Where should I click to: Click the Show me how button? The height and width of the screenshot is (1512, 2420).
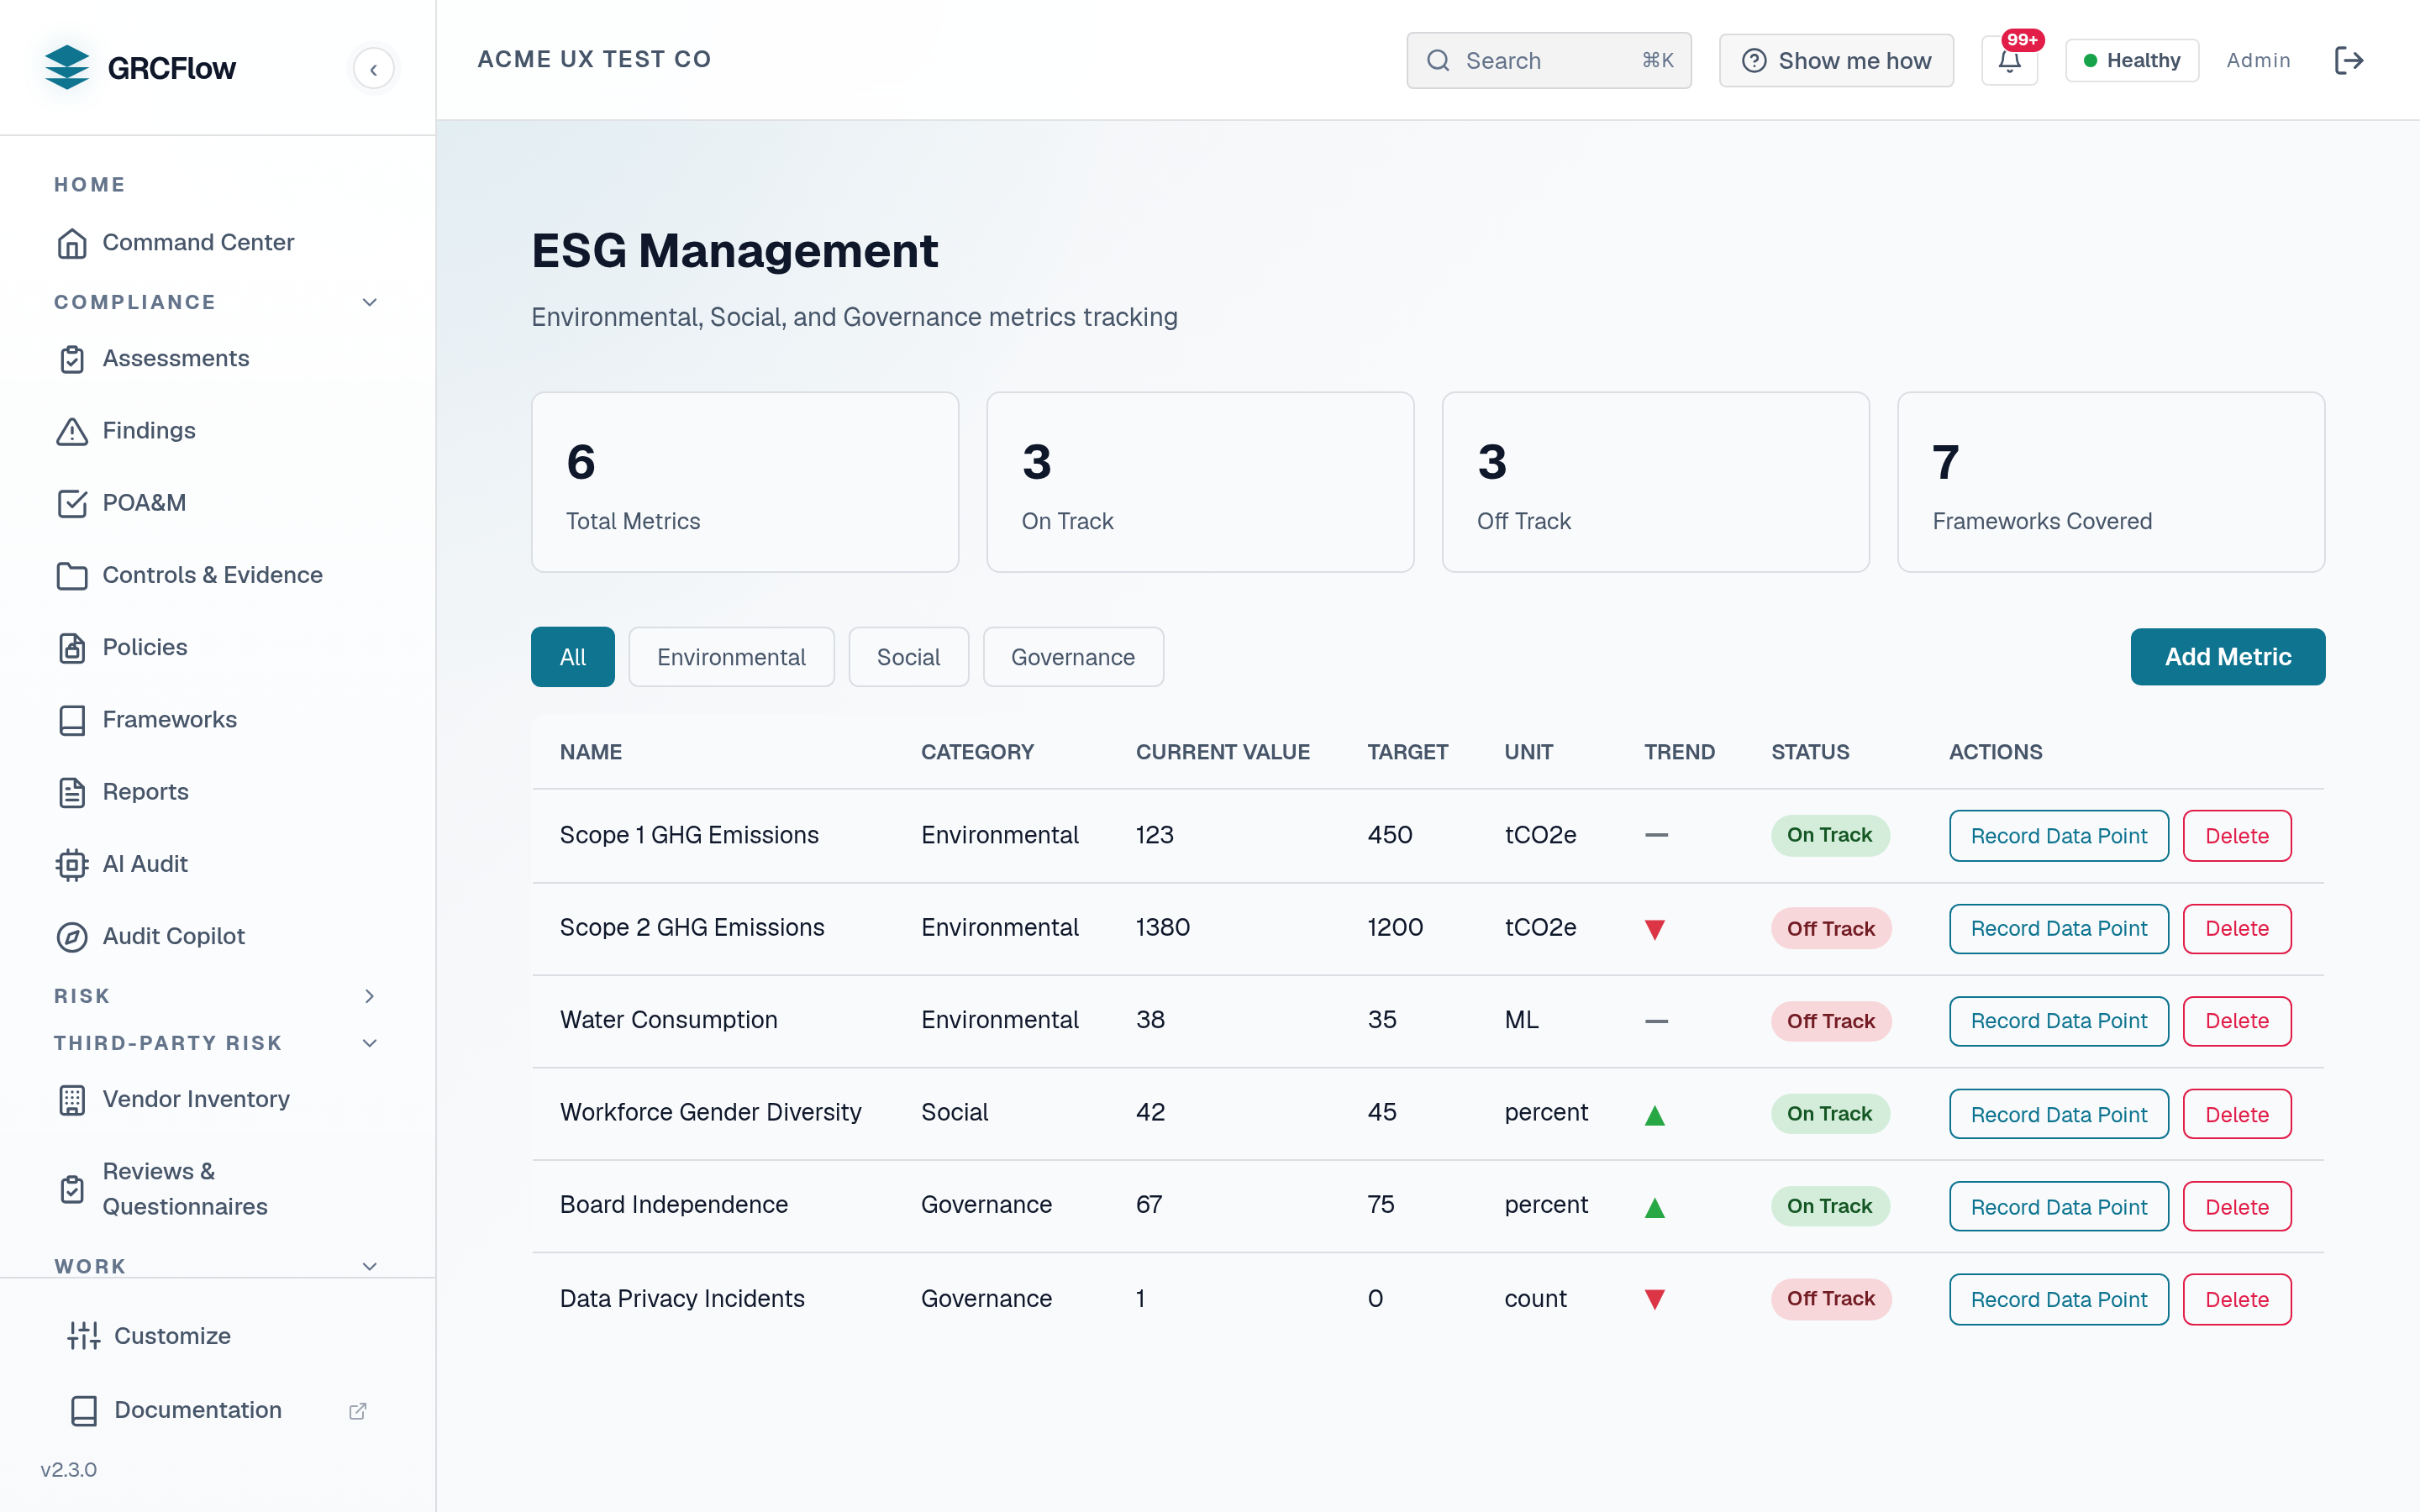pyautogui.click(x=1836, y=61)
